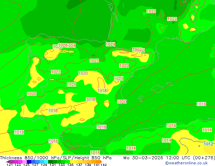The image size is (215, 166).
Task: Select the full 1024 pressure label
Action: (x=111, y=44)
